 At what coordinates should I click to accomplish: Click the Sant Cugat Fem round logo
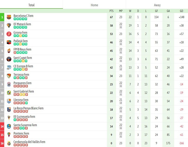[9, 59]
